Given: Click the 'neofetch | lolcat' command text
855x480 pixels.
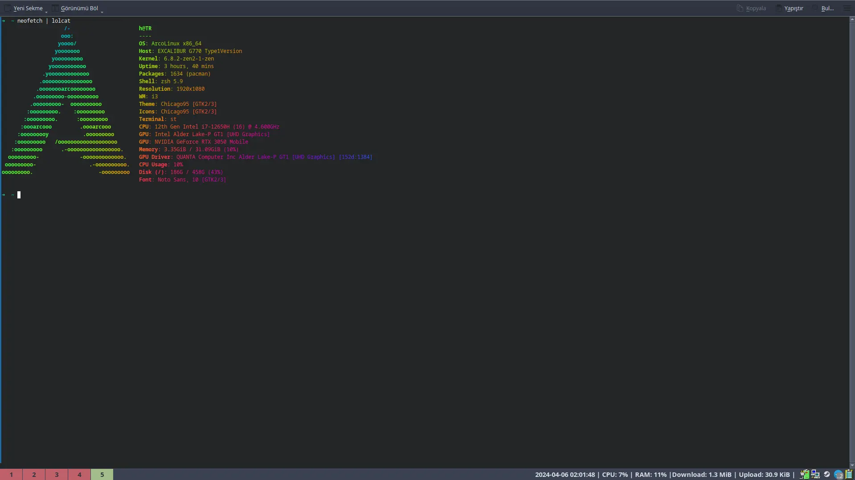Looking at the screenshot, I should pyautogui.click(x=44, y=21).
